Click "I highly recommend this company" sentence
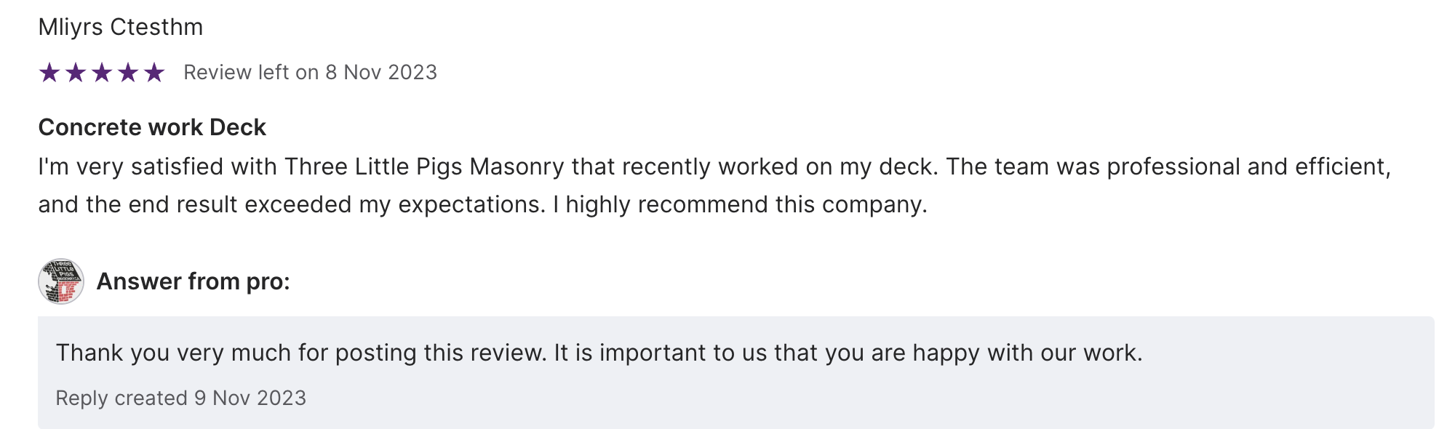Image resolution: width=1455 pixels, height=429 pixels. tap(738, 204)
